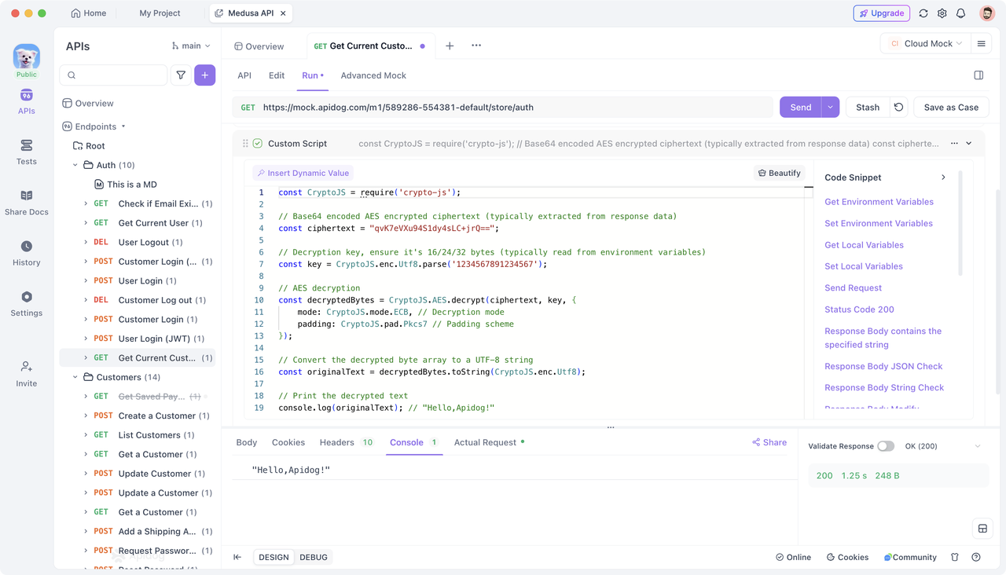
Task: Click the Stash button
Action: pos(868,108)
